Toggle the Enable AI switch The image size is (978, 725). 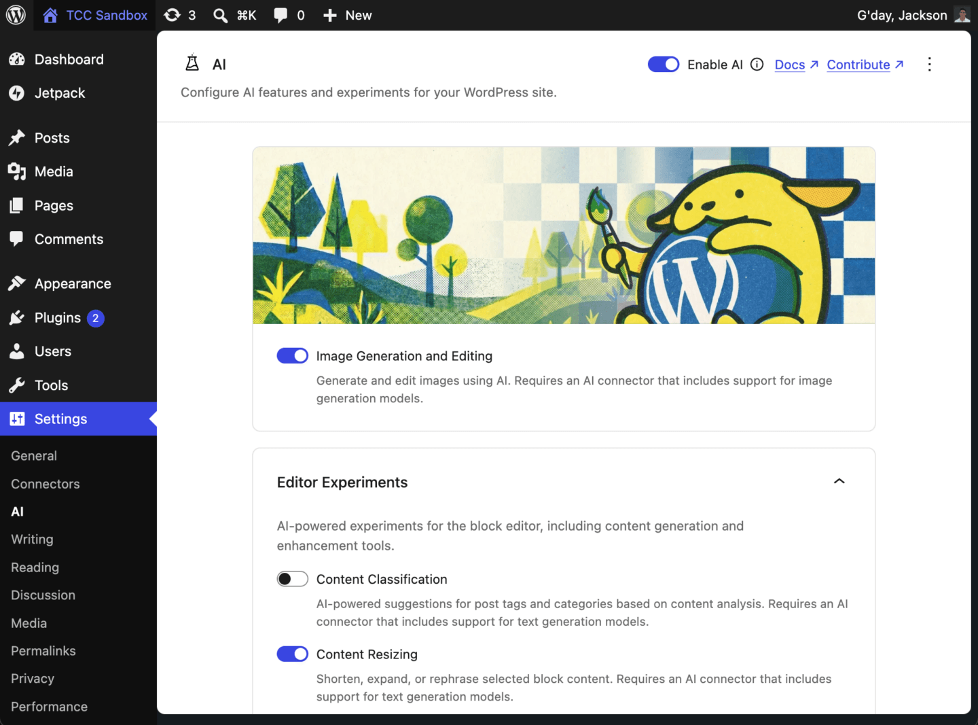[x=664, y=65]
